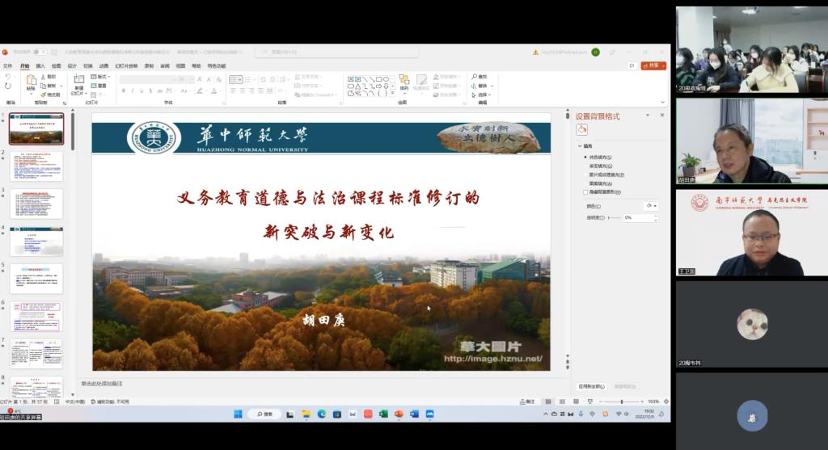Switch to the Animations (动画) tab
Image resolution: width=828 pixels, height=450 pixels.
[103, 66]
